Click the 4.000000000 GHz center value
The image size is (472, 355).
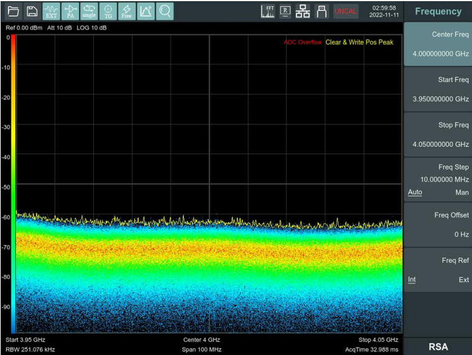coord(440,54)
